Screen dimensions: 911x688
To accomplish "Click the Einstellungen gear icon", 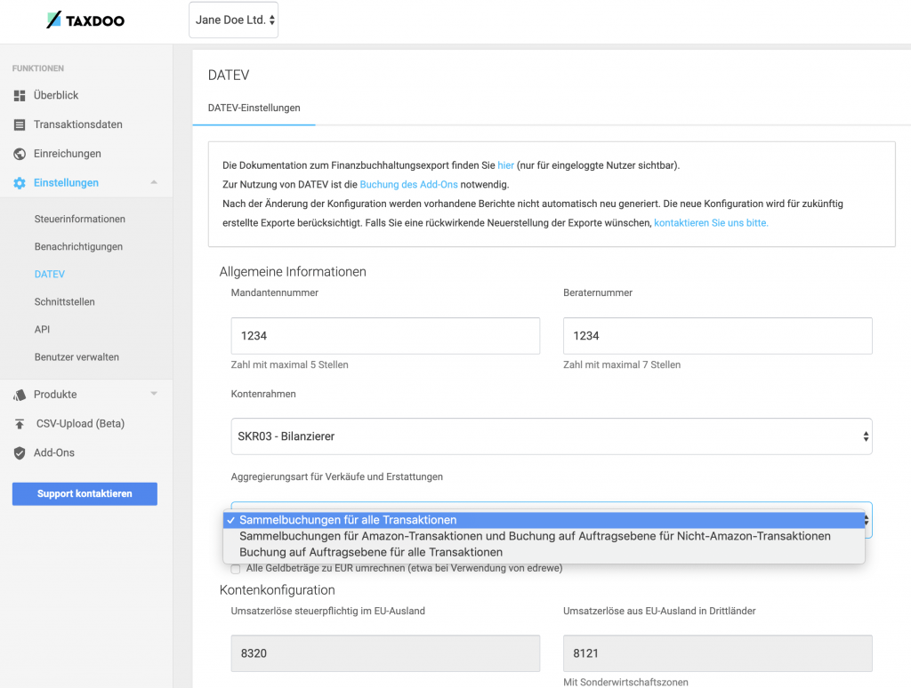I will pyautogui.click(x=20, y=183).
